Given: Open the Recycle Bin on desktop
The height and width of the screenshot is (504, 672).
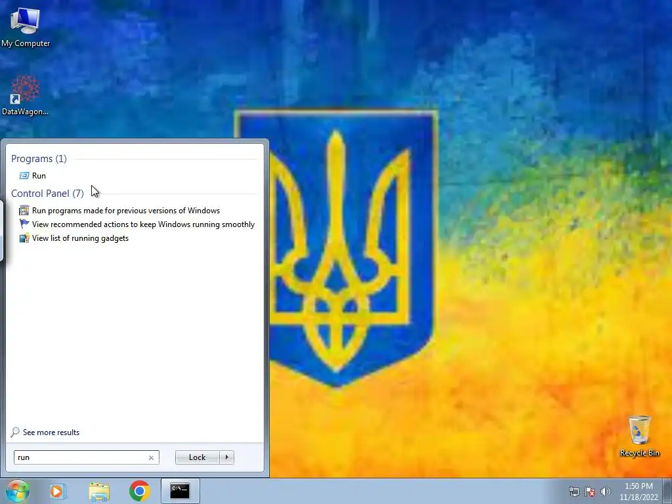Looking at the screenshot, I should click(639, 436).
